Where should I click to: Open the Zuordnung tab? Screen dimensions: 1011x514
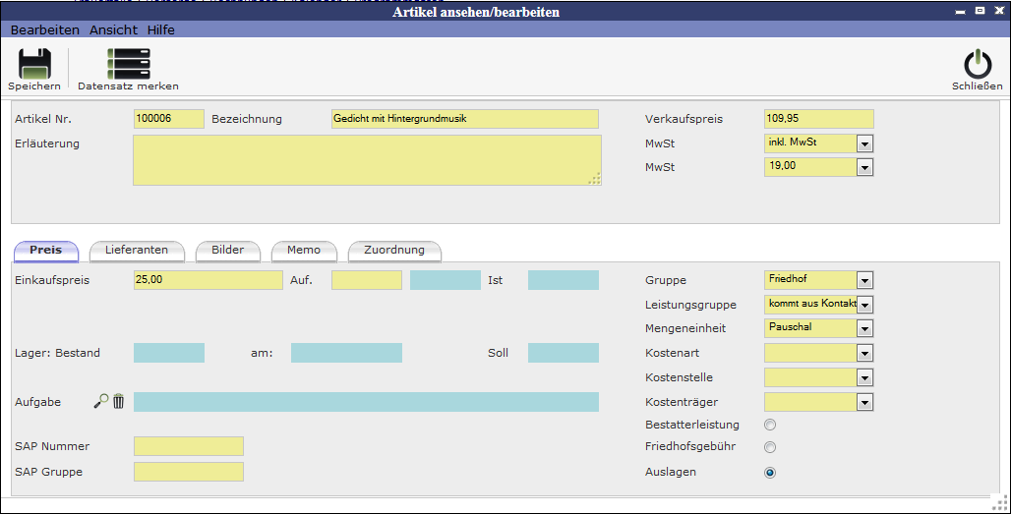click(394, 250)
